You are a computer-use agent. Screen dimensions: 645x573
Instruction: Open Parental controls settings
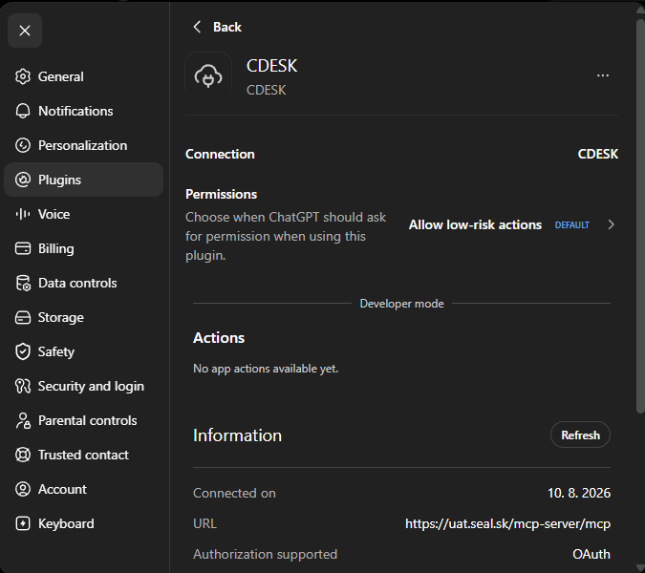point(83,420)
